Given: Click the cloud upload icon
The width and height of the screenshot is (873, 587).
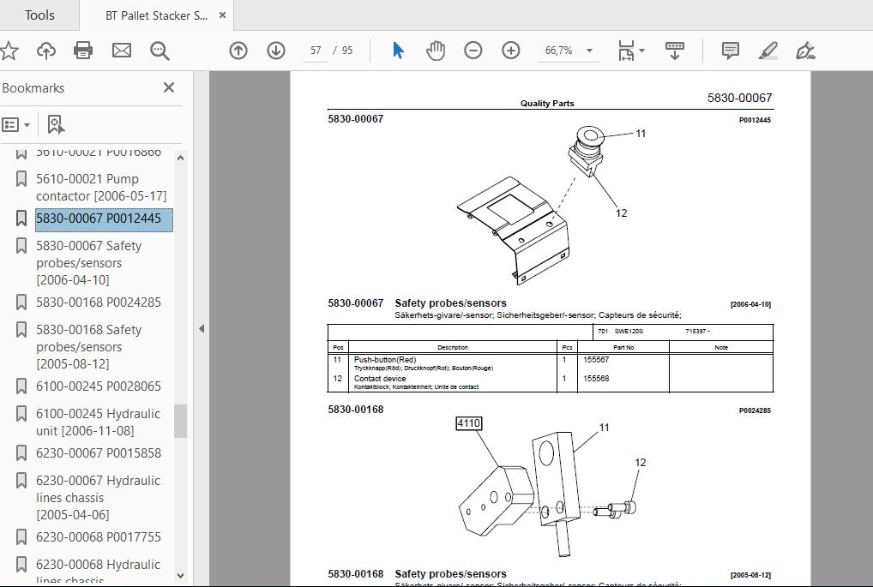Looking at the screenshot, I should click(x=46, y=51).
